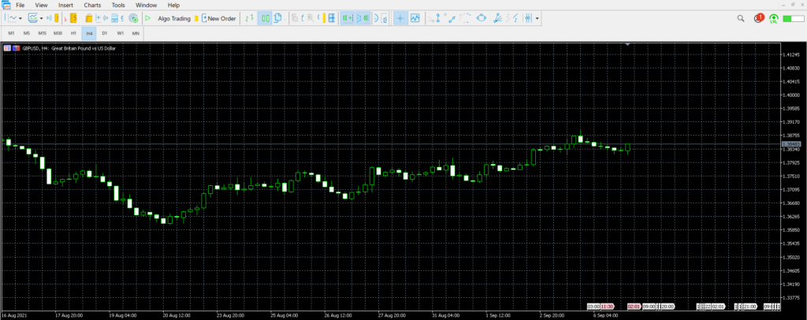Expand the templates dropdown arrow

41,18
